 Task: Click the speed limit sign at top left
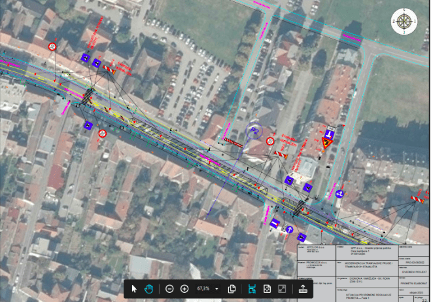pyautogui.click(x=52, y=47)
